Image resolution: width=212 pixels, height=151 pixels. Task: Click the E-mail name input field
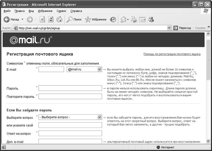coord(51,69)
